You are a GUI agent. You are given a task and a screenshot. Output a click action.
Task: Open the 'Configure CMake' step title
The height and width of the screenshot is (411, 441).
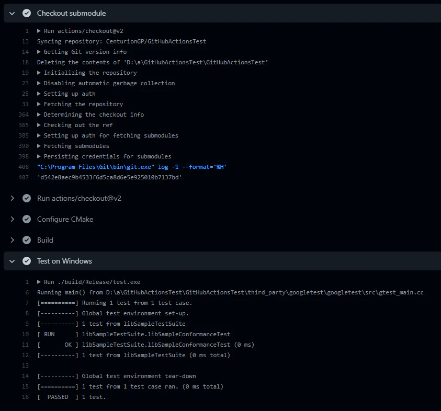[x=65, y=219]
